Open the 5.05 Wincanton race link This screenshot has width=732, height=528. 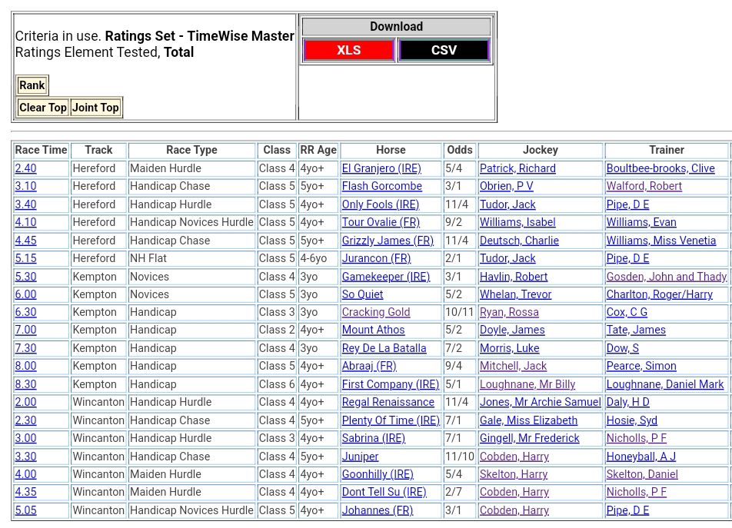(x=25, y=510)
